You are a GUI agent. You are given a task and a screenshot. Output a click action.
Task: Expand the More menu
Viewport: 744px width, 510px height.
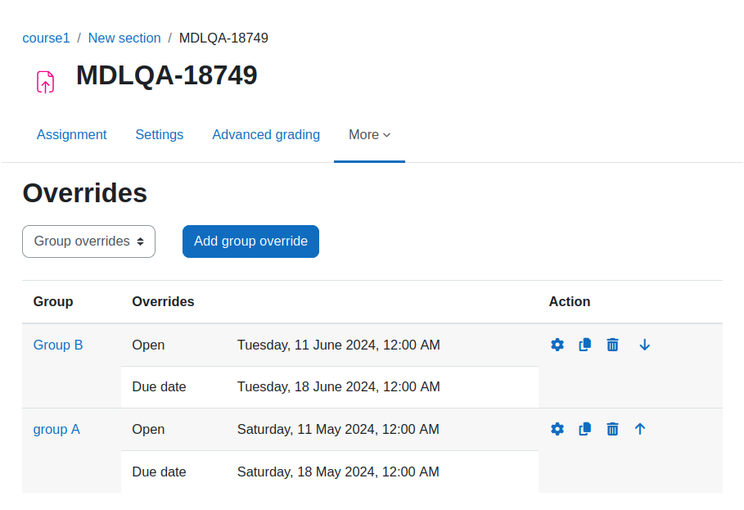click(x=370, y=135)
